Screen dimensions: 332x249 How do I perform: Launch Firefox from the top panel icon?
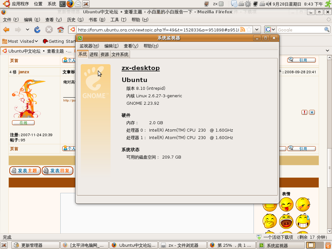(70, 4)
